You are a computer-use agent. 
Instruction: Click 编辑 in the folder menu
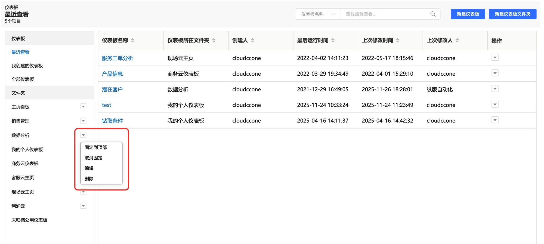tap(89, 168)
